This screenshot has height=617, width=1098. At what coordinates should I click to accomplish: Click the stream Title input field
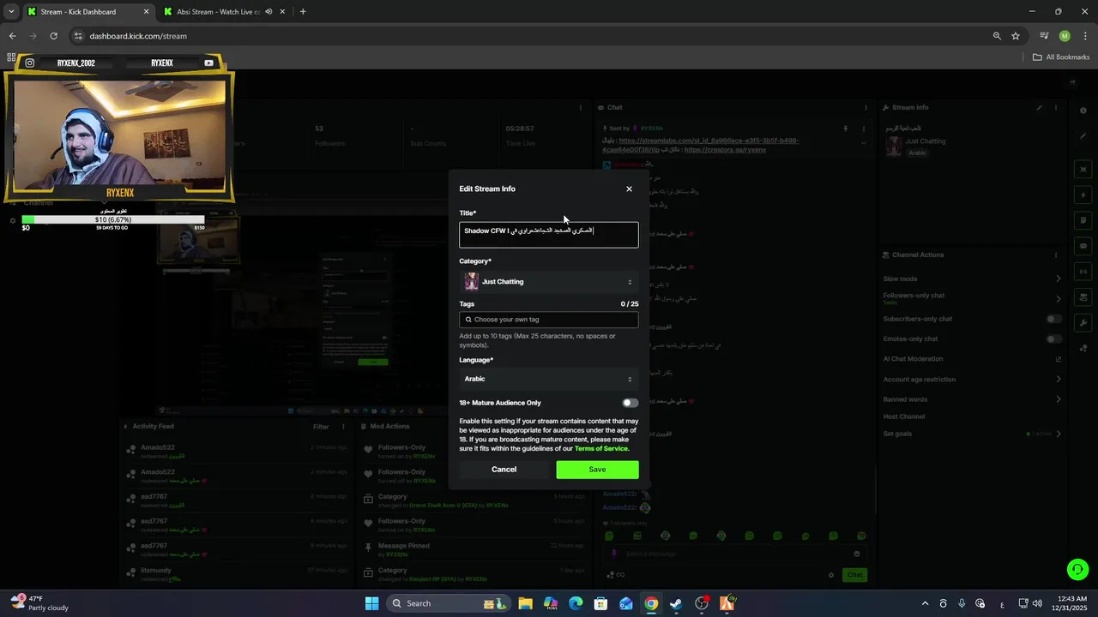pos(548,235)
